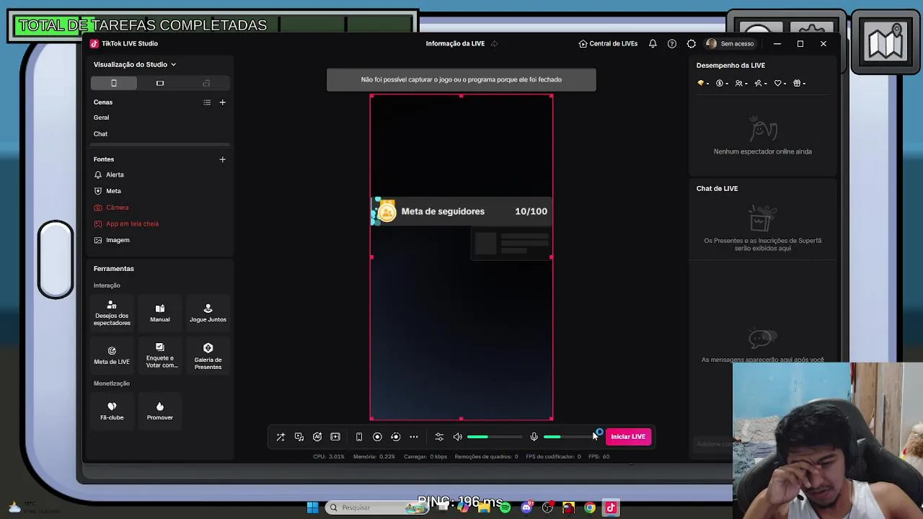Screen dimensions: 923x519
Task: Open the scene list options in Cenas
Action: click(207, 102)
